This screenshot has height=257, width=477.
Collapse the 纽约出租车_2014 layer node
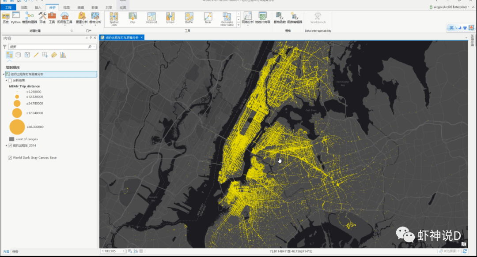6,145
